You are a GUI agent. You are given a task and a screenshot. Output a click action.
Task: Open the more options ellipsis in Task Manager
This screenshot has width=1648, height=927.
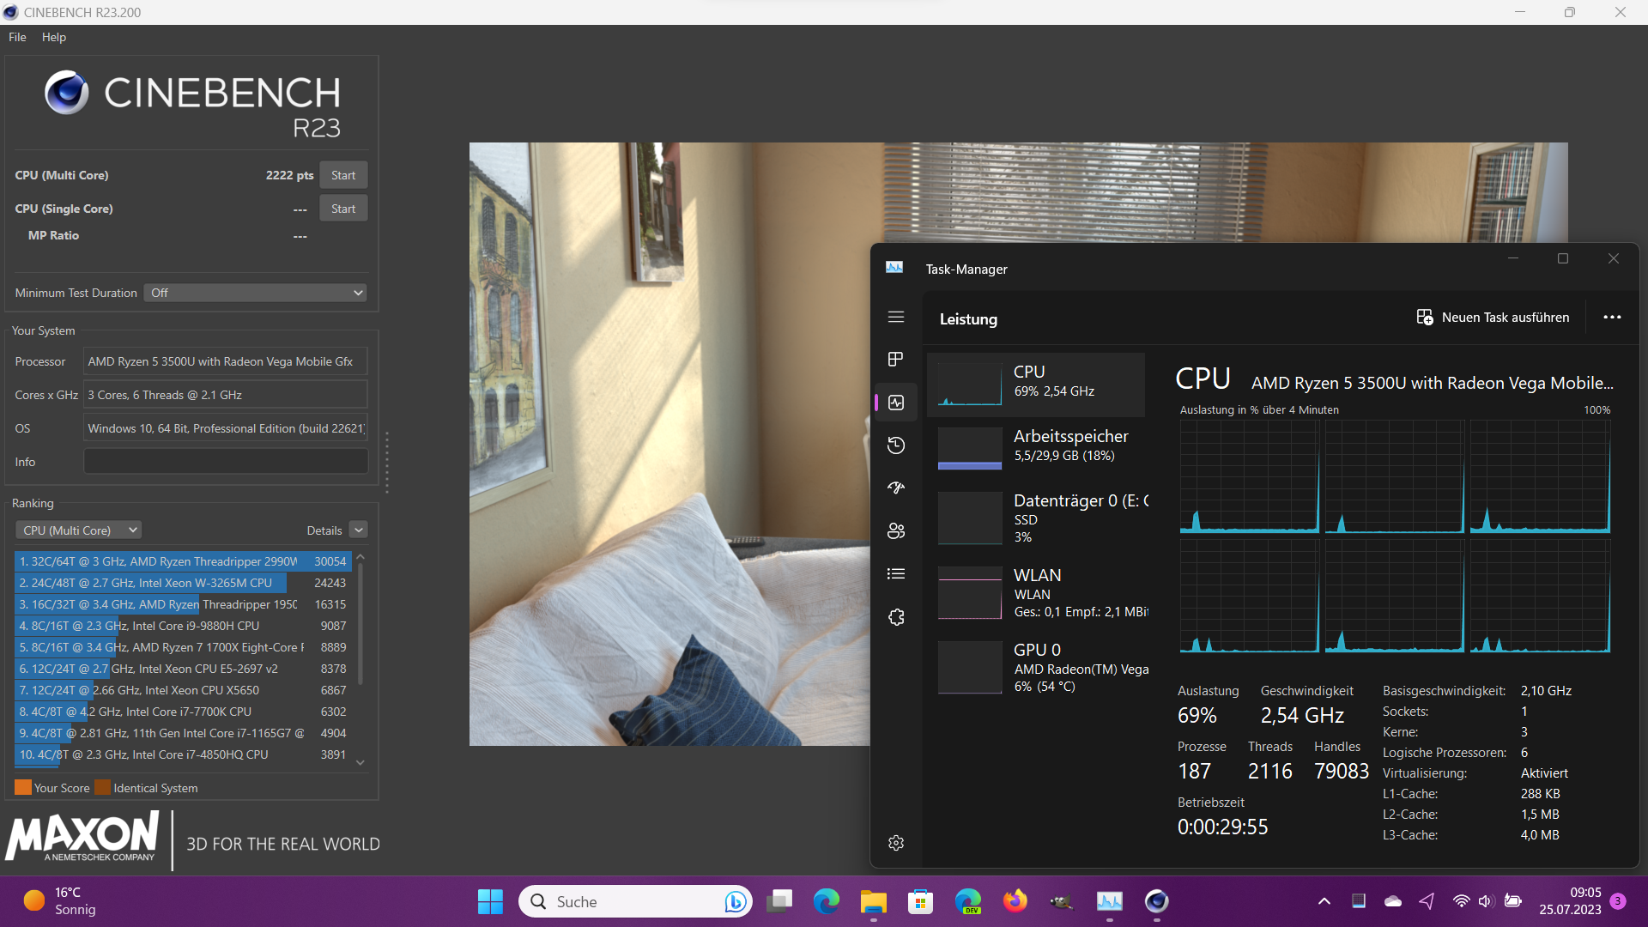(x=1612, y=318)
